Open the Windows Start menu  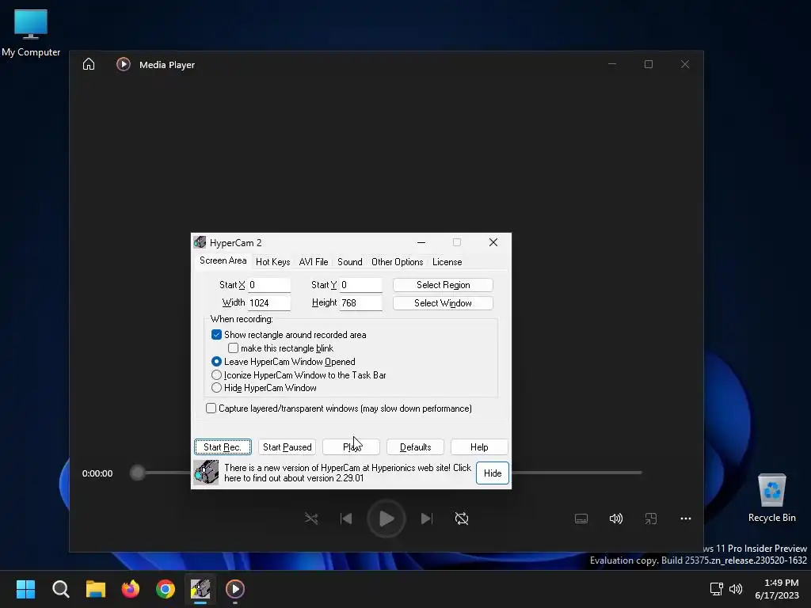click(26, 589)
